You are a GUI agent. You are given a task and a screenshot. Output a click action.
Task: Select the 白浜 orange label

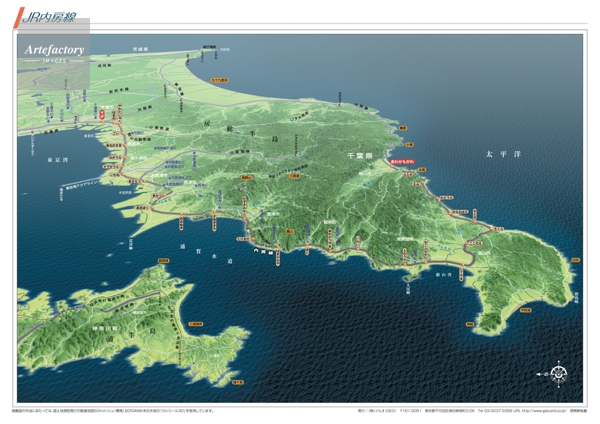pyautogui.click(x=575, y=260)
